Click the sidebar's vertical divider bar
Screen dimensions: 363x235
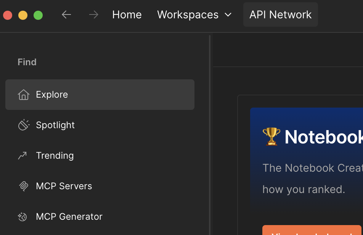coord(210,134)
